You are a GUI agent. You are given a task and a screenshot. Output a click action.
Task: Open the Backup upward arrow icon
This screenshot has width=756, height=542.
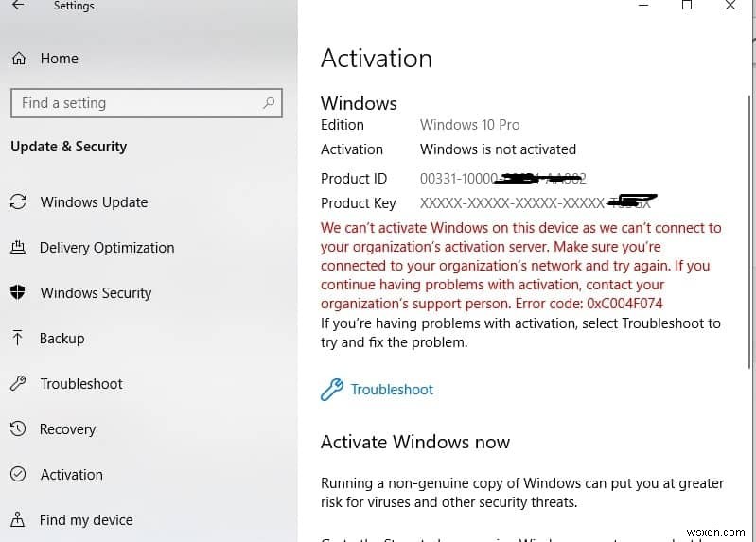18,338
